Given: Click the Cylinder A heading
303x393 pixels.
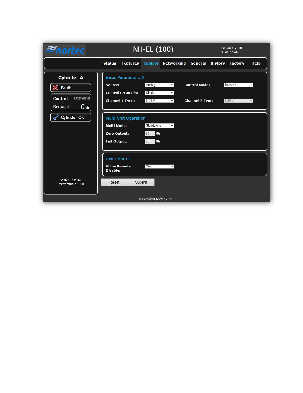Looking at the screenshot, I should [x=71, y=78].
